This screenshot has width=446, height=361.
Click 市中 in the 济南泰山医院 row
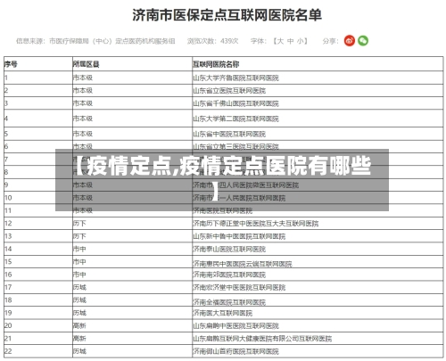79,249
